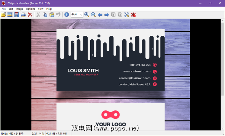Click scrollbar down arrow

222,129
